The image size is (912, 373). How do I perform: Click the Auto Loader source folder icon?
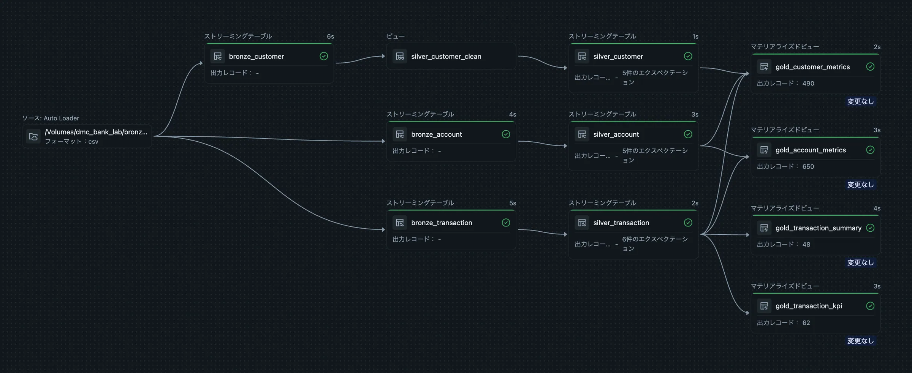(x=33, y=136)
